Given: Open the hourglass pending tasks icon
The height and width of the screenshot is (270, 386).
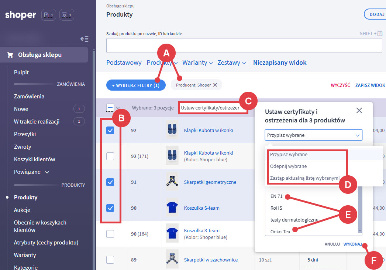Looking at the screenshot, I should [67, 15].
